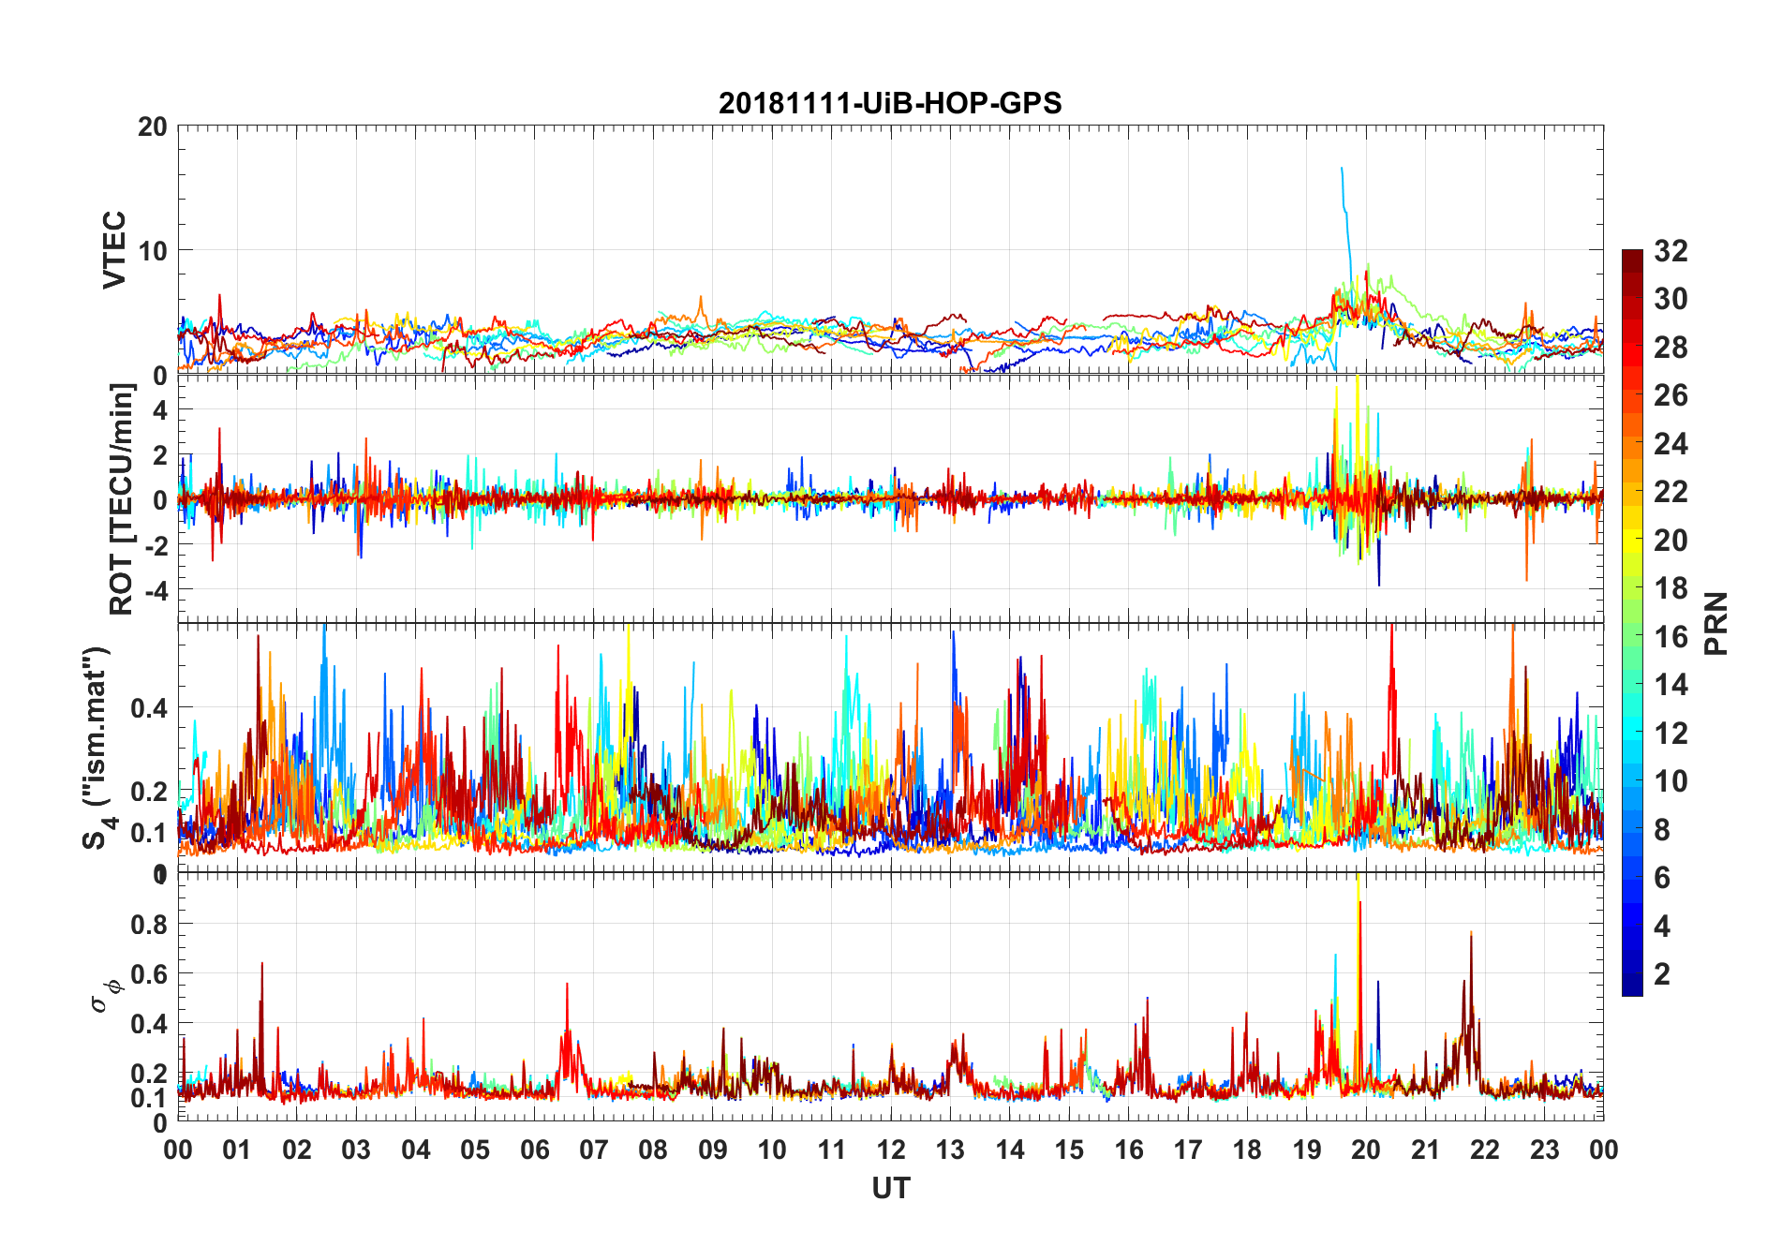Click the sigma-phi y-axis label
The image size is (1782, 1246).
pyautogui.click(x=105, y=996)
